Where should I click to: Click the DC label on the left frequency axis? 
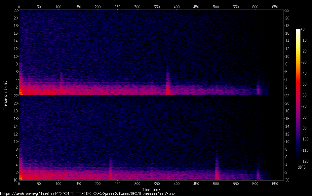tap(15, 180)
